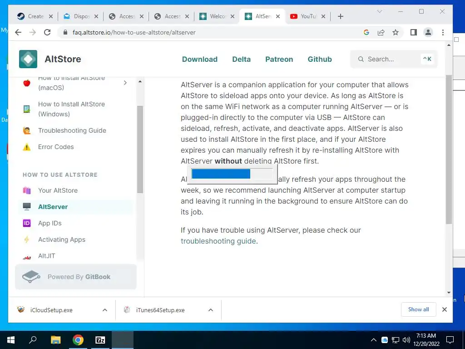Open Activating Apps sidebar item

pos(62,239)
